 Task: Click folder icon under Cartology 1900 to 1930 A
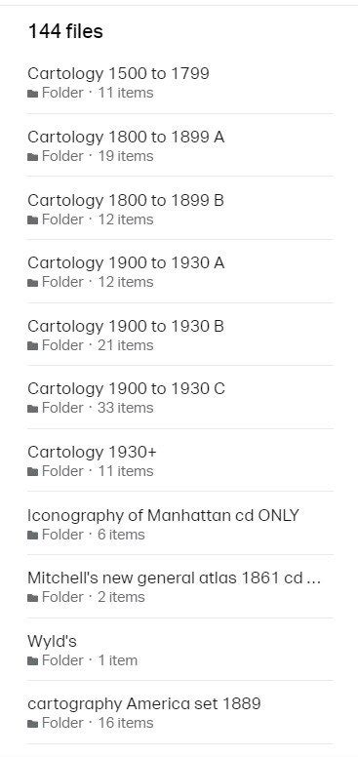pyautogui.click(x=33, y=283)
